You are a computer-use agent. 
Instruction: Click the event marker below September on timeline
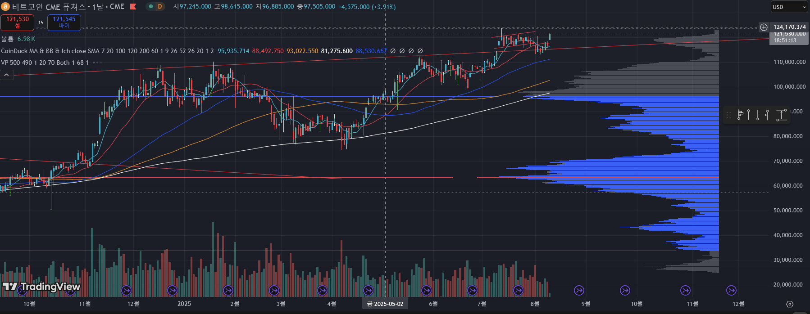(579, 291)
